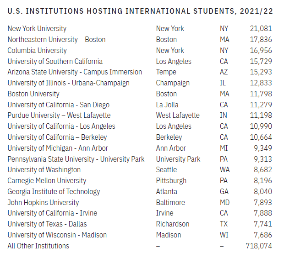Screen dimensions: 289x258
Task: Click Carnegie Mellon University entry
Action: pyautogui.click(x=47, y=181)
